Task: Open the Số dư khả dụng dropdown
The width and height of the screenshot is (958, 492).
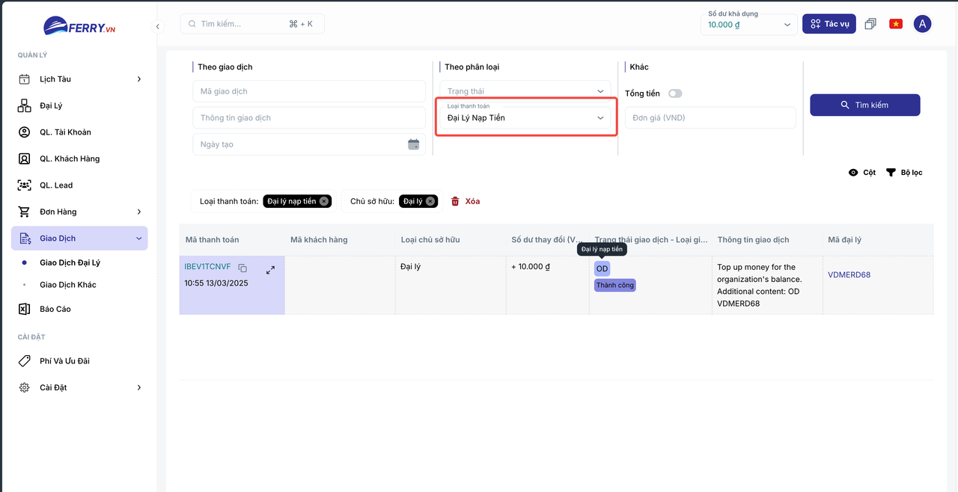Action: click(748, 23)
